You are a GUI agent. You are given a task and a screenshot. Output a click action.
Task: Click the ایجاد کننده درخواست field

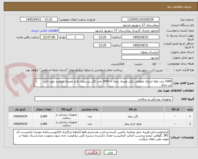pyautogui.click(x=109, y=30)
